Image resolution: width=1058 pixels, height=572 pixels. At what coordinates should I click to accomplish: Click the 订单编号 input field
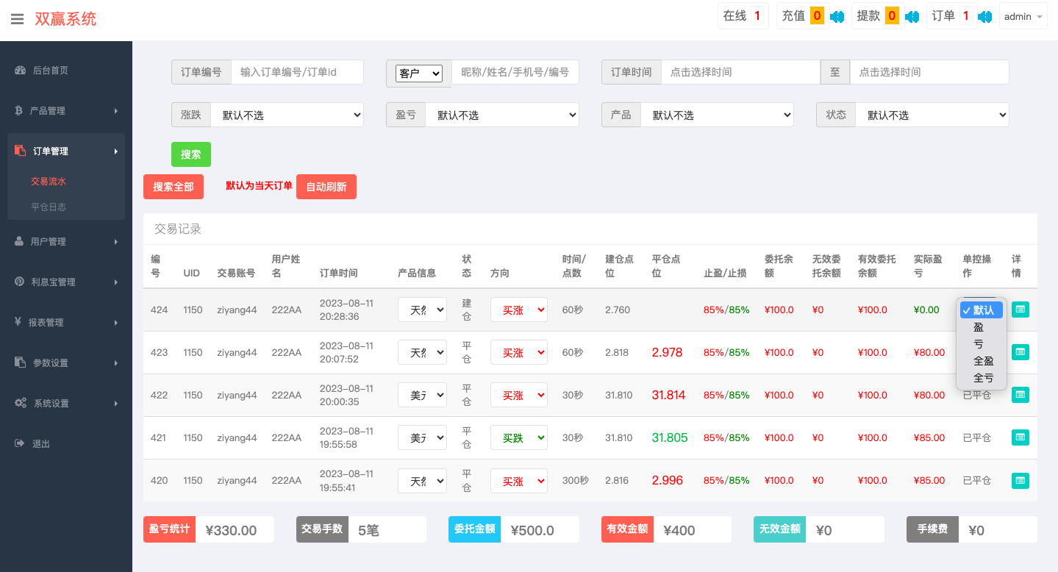point(298,71)
